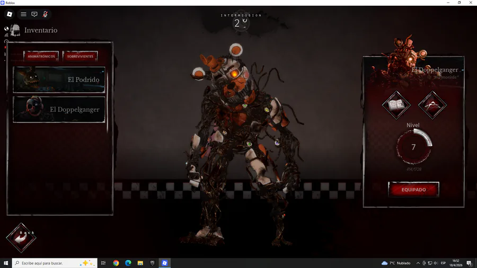Screen dimensions: 477x268
Task: Launch Microsoft Edge from the taskbar
Action: [x=128, y=263]
